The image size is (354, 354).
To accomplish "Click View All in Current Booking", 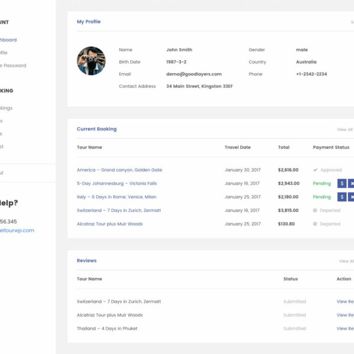I will point(345,130).
